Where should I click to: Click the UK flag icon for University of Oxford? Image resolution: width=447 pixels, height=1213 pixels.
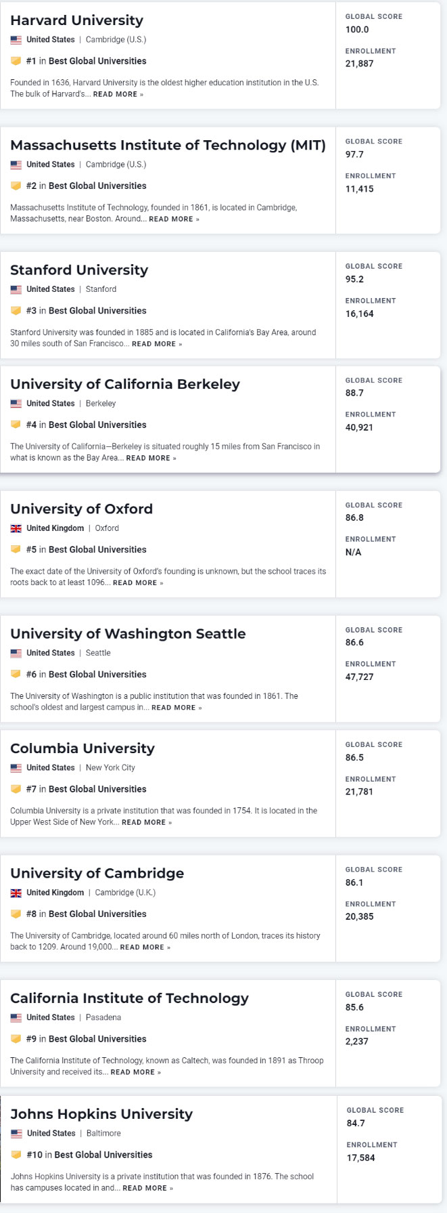click(16, 528)
